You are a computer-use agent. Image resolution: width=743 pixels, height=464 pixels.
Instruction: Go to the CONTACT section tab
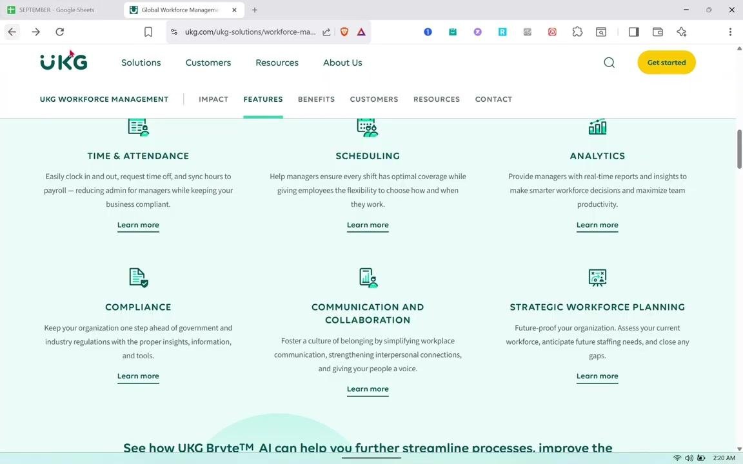(x=494, y=99)
